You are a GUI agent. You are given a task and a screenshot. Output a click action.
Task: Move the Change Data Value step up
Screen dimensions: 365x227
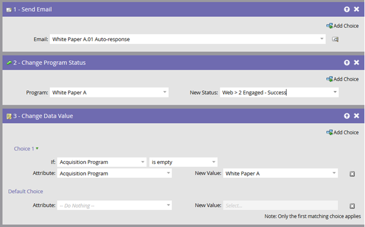tap(347, 116)
